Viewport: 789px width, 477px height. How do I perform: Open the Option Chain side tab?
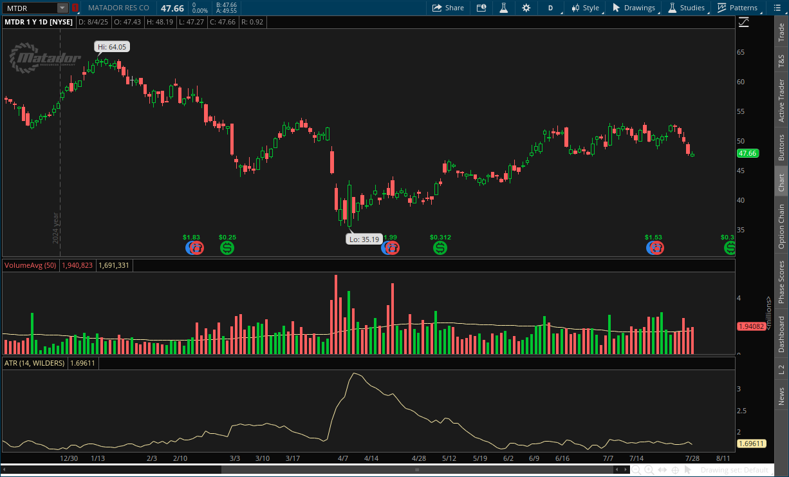click(781, 227)
